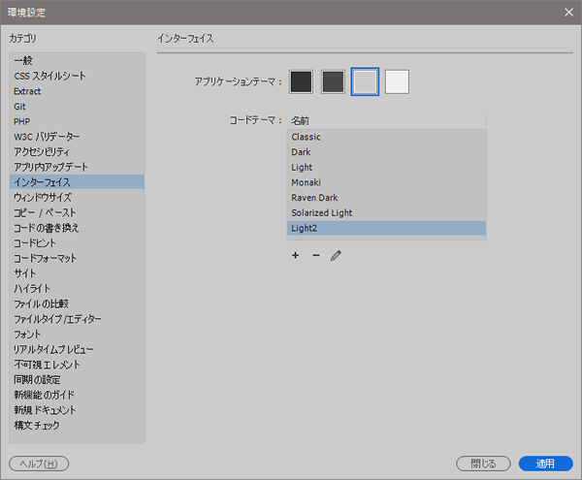
Task: Select the 新機能のガイド category
Action: (77, 395)
